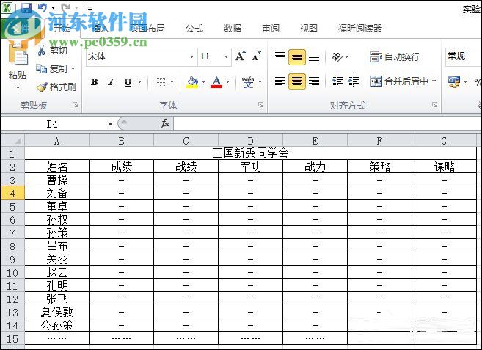This screenshot has width=482, height=350.
Task: Click the Copy icon
Action: [x=42, y=68]
